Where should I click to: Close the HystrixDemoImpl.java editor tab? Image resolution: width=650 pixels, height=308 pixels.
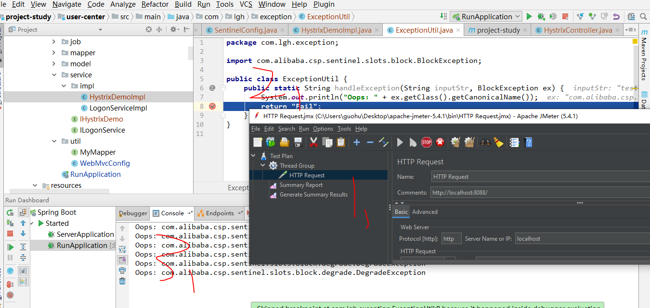point(377,30)
